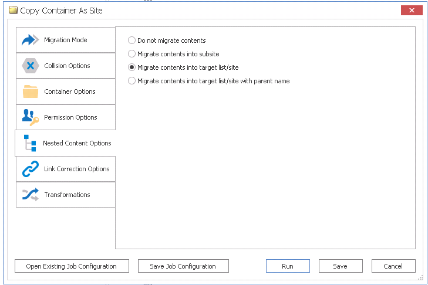428x285 pixels.
Task: Click the Transformations shuffle arrows icon
Action: tap(30, 195)
